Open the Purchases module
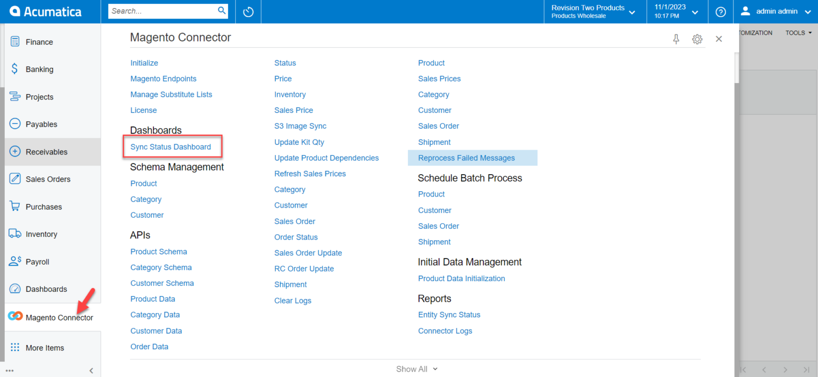The height and width of the screenshot is (377, 818). click(43, 207)
